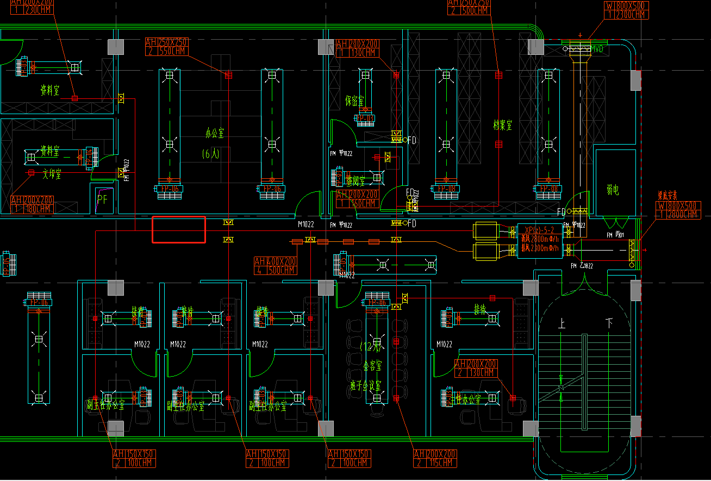
Task: Click the XP(z)-5-2 unit name
Action: tap(539, 229)
